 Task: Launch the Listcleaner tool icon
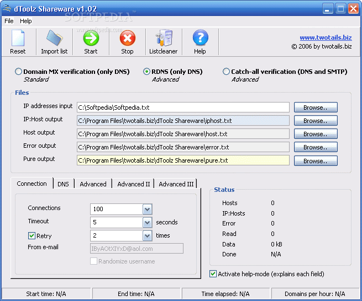click(x=164, y=37)
